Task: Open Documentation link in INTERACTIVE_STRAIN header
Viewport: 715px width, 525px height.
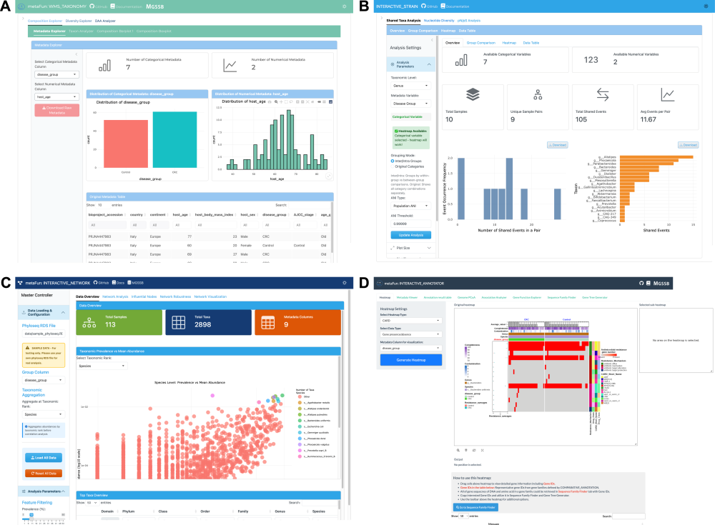Action: click(455, 6)
